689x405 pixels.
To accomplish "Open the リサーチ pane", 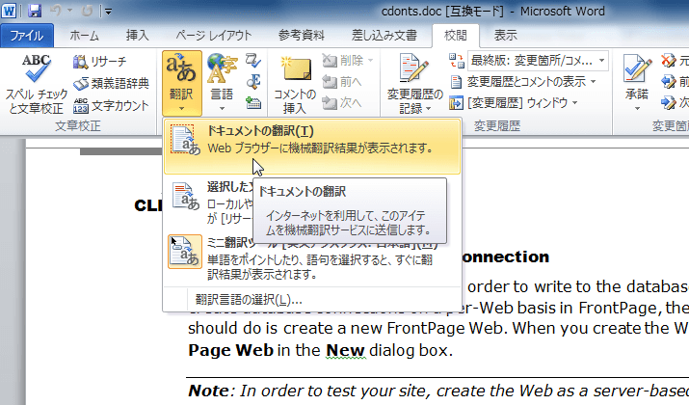I will pyautogui.click(x=100, y=62).
